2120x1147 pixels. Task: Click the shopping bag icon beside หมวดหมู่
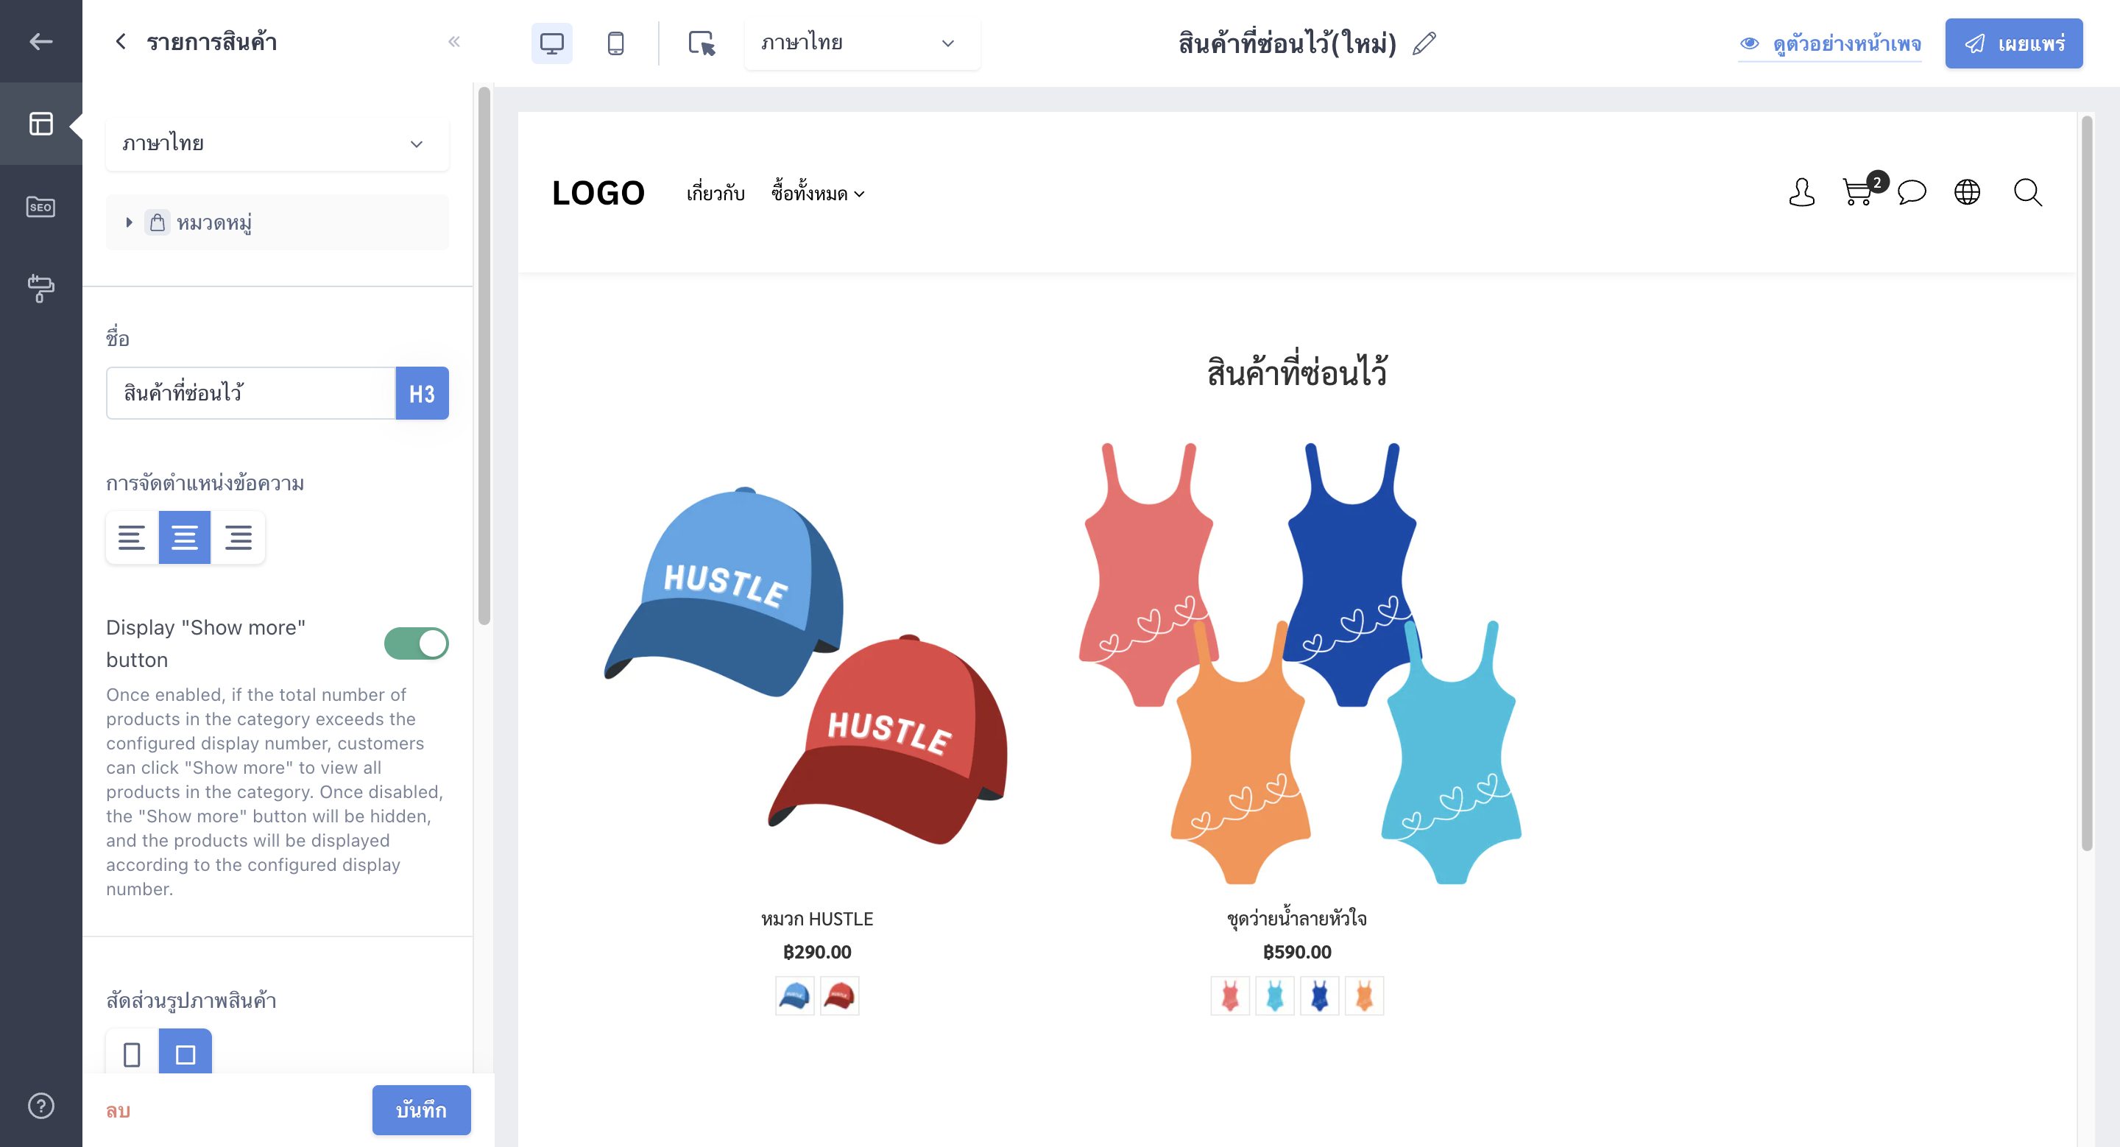[x=158, y=222]
